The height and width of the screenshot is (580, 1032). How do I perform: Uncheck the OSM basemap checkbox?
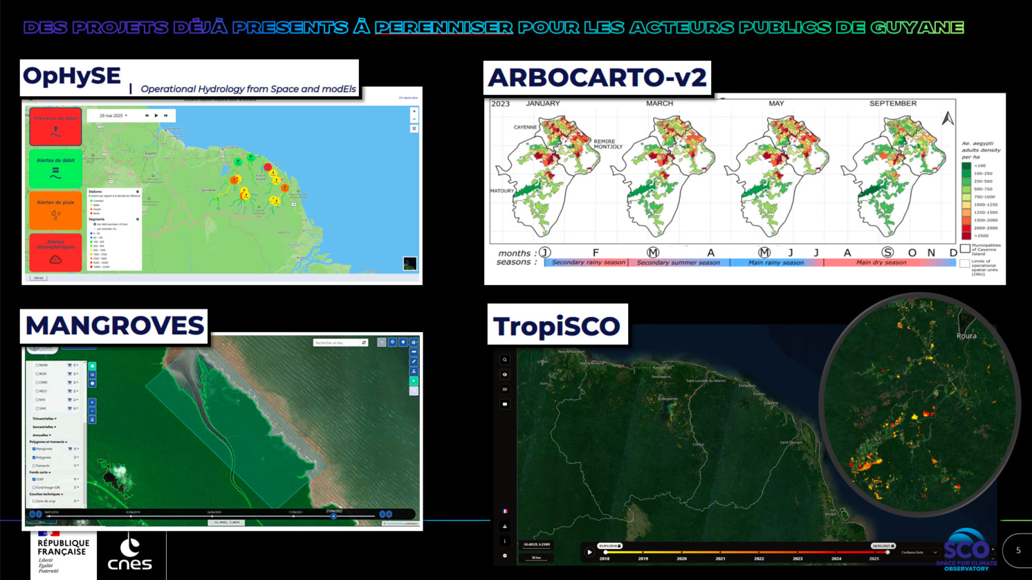click(x=34, y=479)
